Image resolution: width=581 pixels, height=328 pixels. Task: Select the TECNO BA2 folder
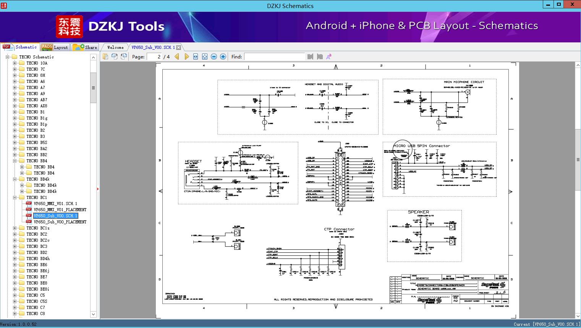pos(37,149)
